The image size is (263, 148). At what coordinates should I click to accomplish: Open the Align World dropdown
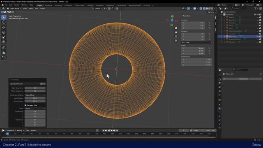(x=35, y=109)
